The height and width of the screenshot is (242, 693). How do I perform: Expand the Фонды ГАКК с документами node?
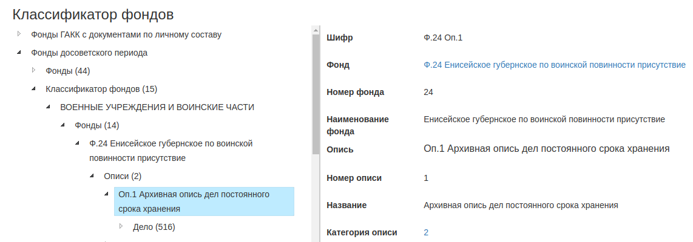pos(19,34)
